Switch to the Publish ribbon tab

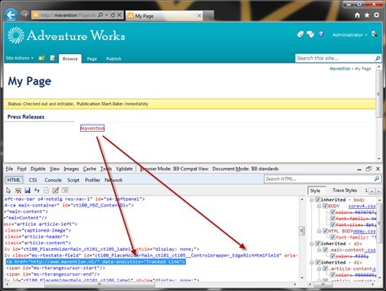(113, 59)
